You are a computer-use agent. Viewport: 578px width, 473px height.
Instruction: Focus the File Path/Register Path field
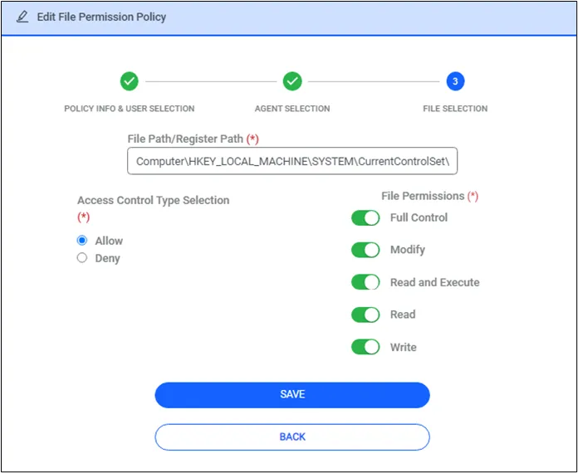pos(292,161)
